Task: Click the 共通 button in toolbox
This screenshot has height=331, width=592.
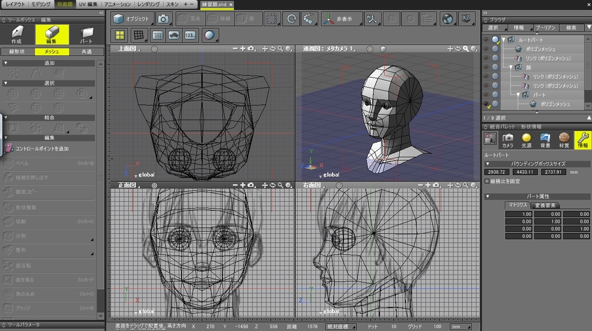Action: (x=86, y=51)
